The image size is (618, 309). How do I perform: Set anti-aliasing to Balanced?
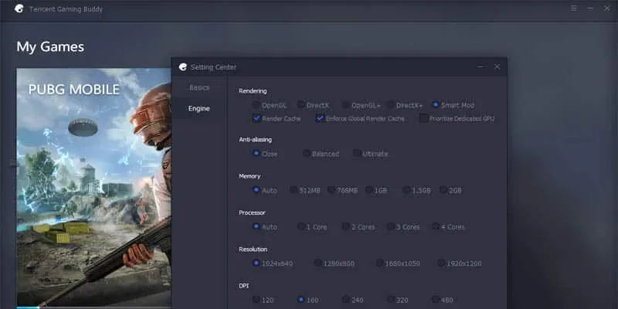[306, 153]
